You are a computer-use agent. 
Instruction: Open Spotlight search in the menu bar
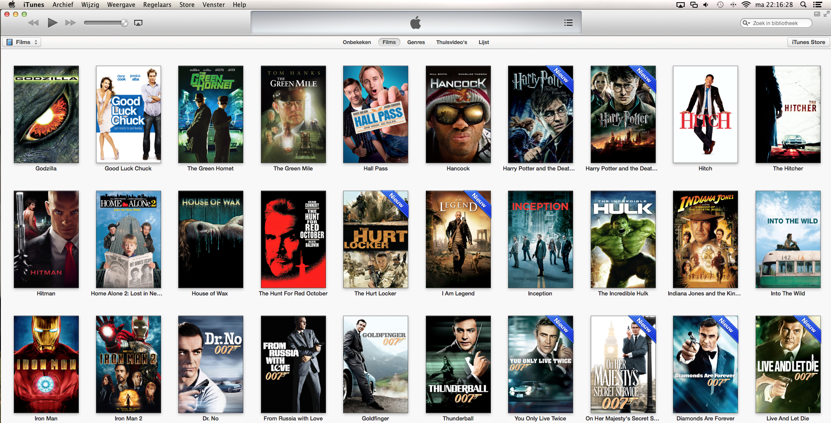[x=803, y=5]
